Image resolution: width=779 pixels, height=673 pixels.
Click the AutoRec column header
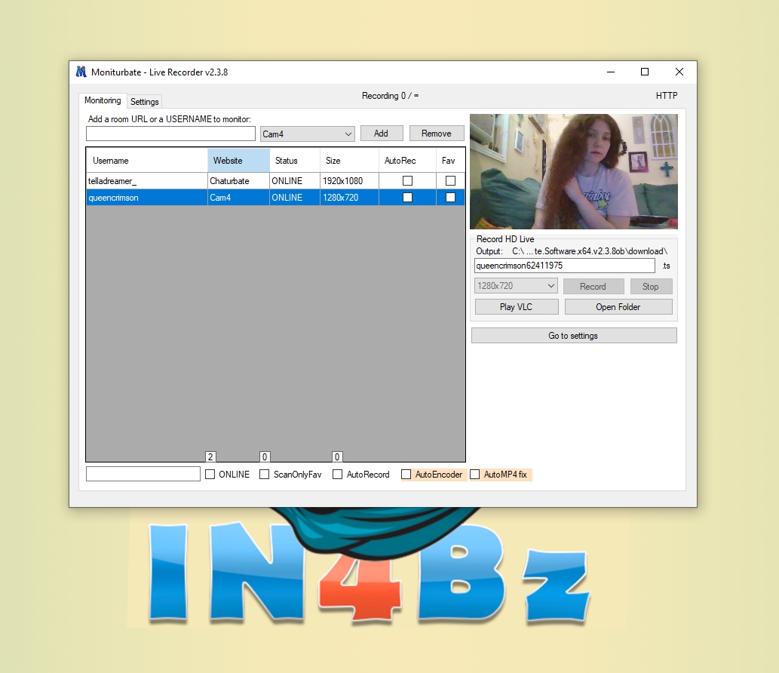tap(407, 161)
